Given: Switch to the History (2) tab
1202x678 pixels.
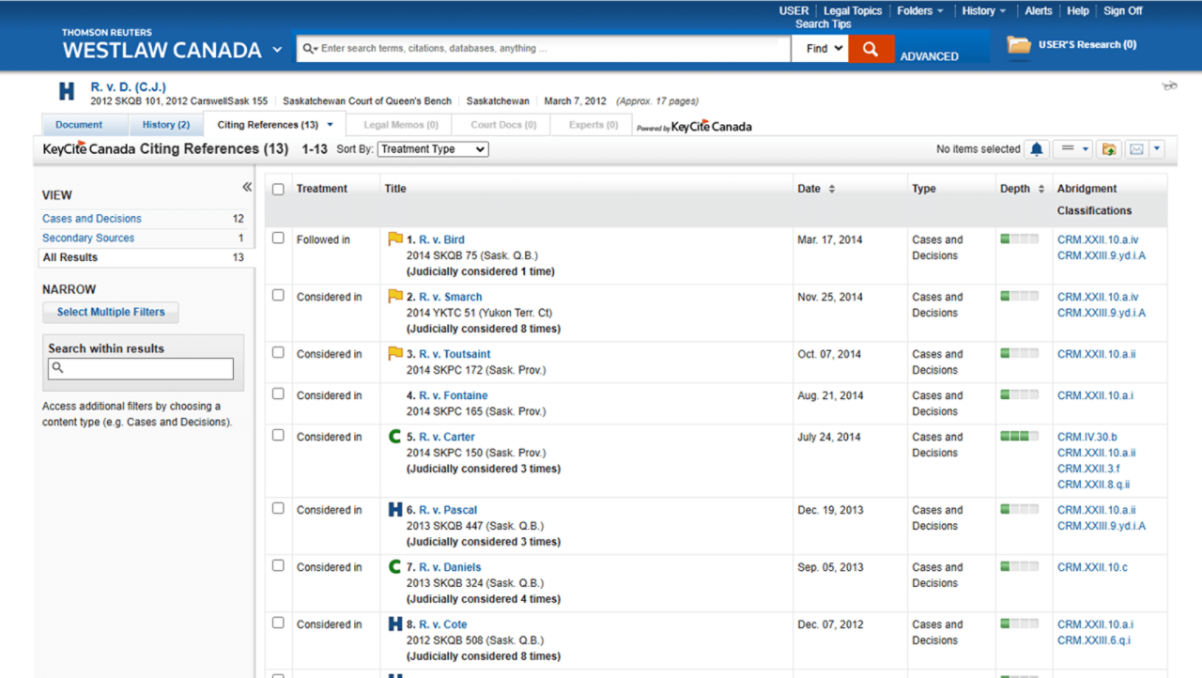Looking at the screenshot, I should click(x=164, y=124).
